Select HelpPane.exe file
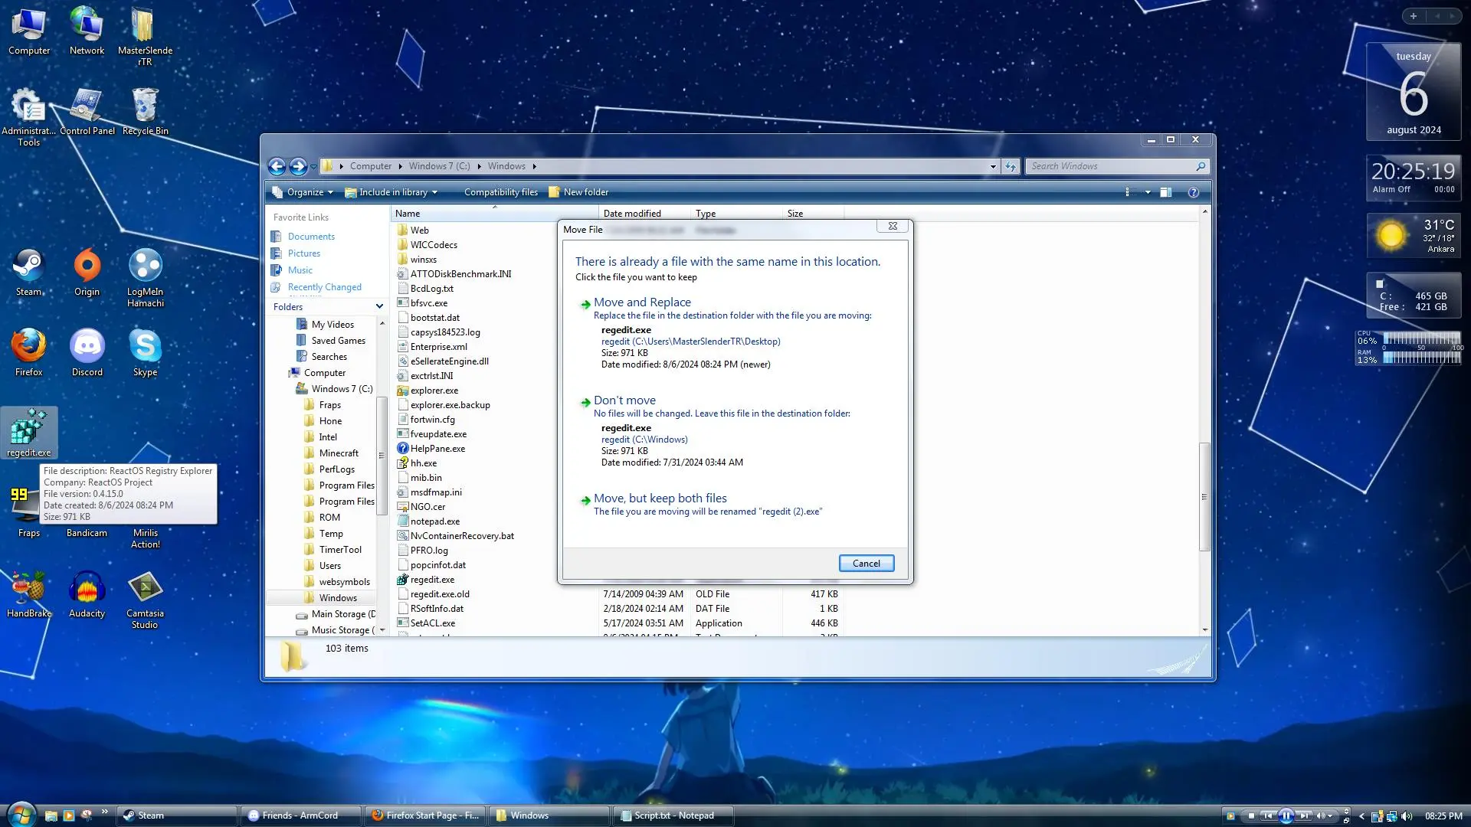The width and height of the screenshot is (1471, 827). point(437,449)
